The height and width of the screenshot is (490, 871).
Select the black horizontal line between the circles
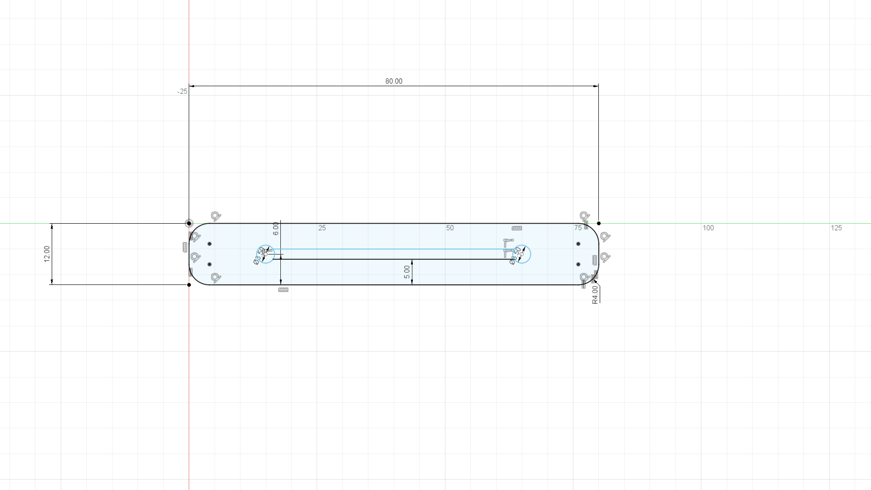tap(395, 259)
